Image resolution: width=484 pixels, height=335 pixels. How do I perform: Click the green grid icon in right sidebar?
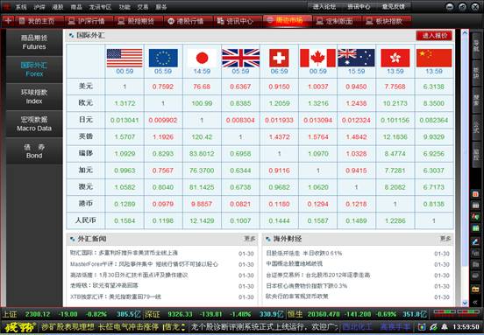click(x=475, y=228)
